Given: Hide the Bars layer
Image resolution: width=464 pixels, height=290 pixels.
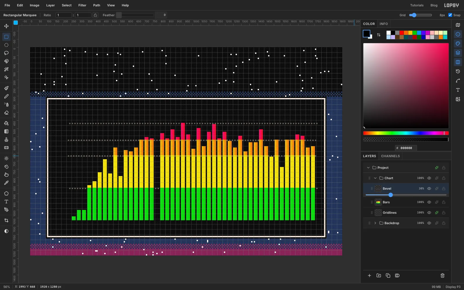Looking at the screenshot, I should pos(429,202).
